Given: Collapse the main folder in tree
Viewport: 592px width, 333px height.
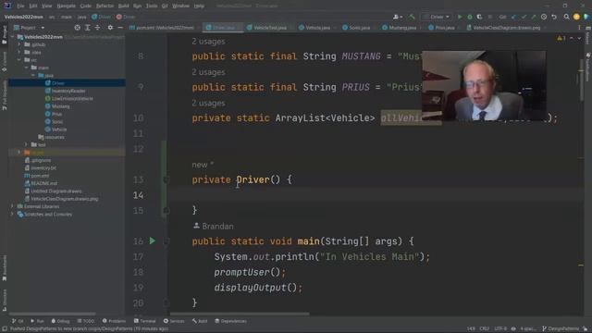Looking at the screenshot, I should click(26, 68).
